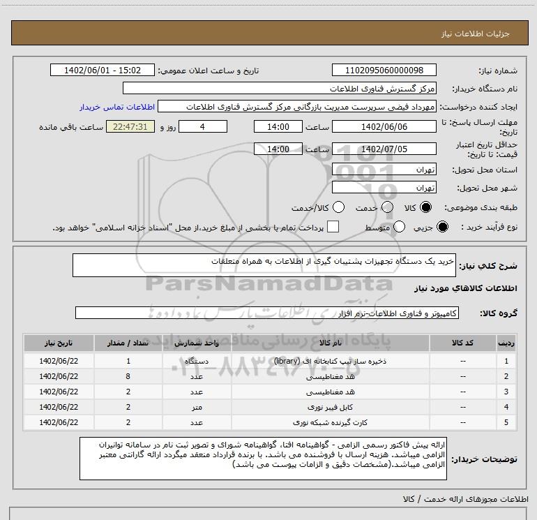Image resolution: width=537 pixels, height=520 pixels.
Task: Click the price validity date 1402/07/05
Action: (384, 149)
